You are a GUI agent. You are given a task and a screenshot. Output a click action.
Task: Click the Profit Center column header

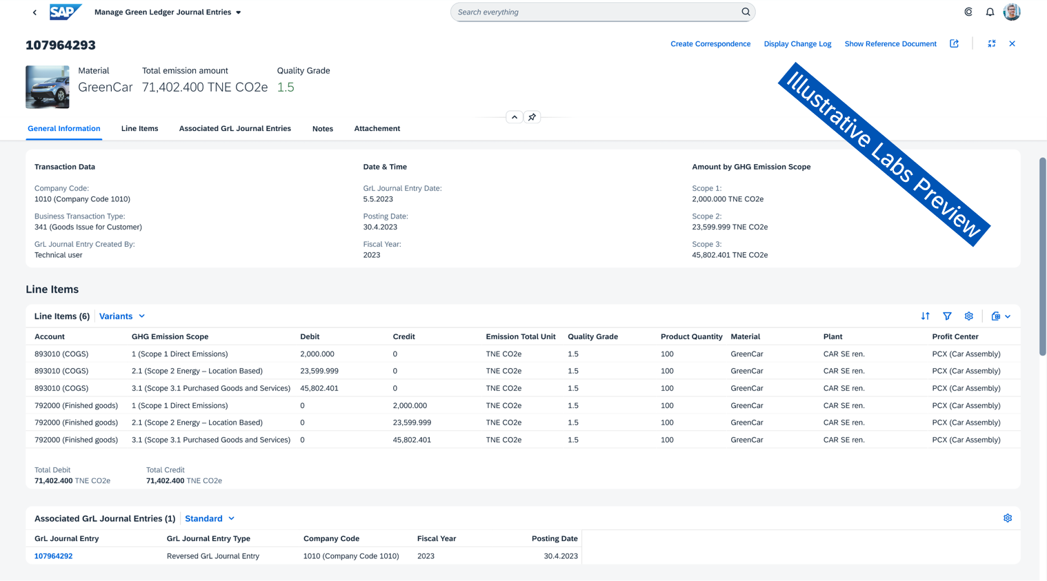(x=955, y=337)
